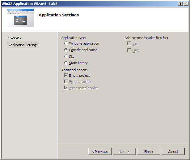
Task: Open the context help question mark button
Action: coord(180,4)
